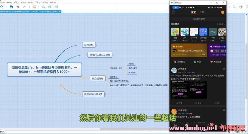Select the 备考经验 subtopic
Screen dimensions: 248x134
132,72
